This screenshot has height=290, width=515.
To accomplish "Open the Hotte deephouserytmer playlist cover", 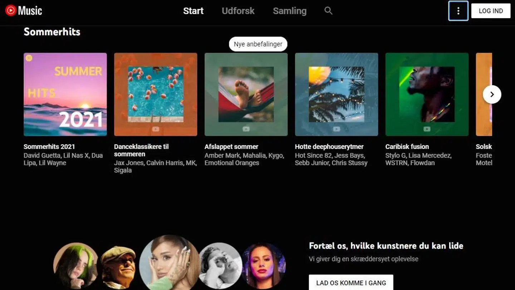I will click(337, 95).
